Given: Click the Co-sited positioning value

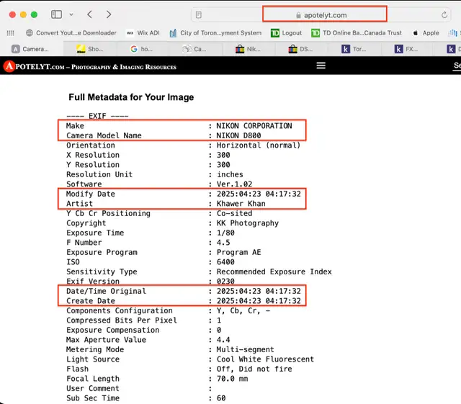Looking at the screenshot, I should [x=234, y=213].
